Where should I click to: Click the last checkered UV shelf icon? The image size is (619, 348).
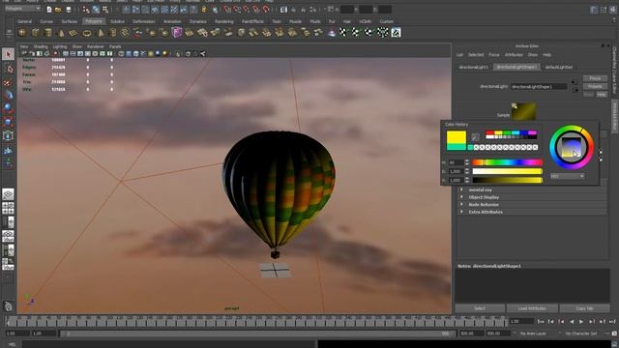(x=396, y=32)
